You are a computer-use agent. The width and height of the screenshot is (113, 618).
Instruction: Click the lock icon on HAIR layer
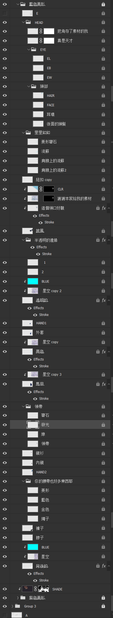(x=103, y=95)
